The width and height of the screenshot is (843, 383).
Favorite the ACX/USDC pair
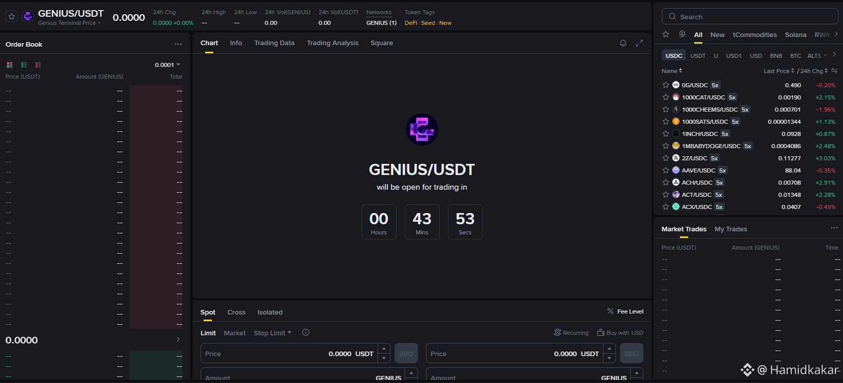pos(666,207)
